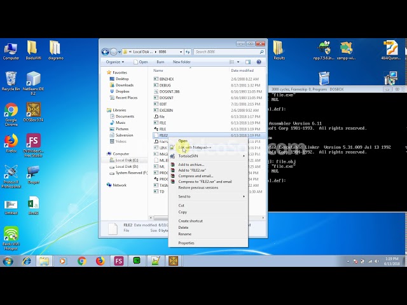Select the DOSBox 0.74 desktop shortcut

(33, 112)
